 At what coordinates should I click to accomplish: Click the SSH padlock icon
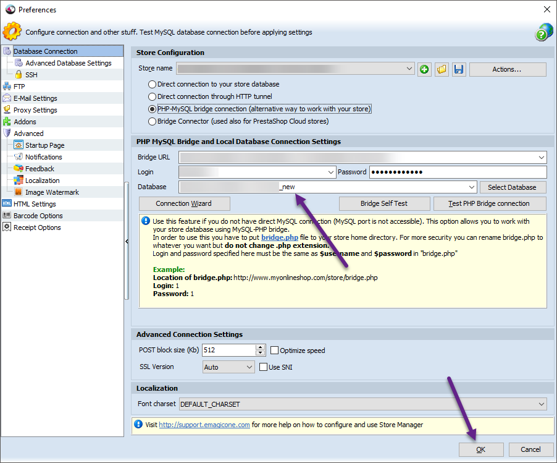(19, 75)
